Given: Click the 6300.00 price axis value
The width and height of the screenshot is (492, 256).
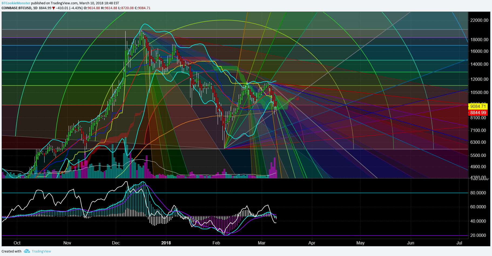Looking at the screenshot, I should (x=478, y=142).
